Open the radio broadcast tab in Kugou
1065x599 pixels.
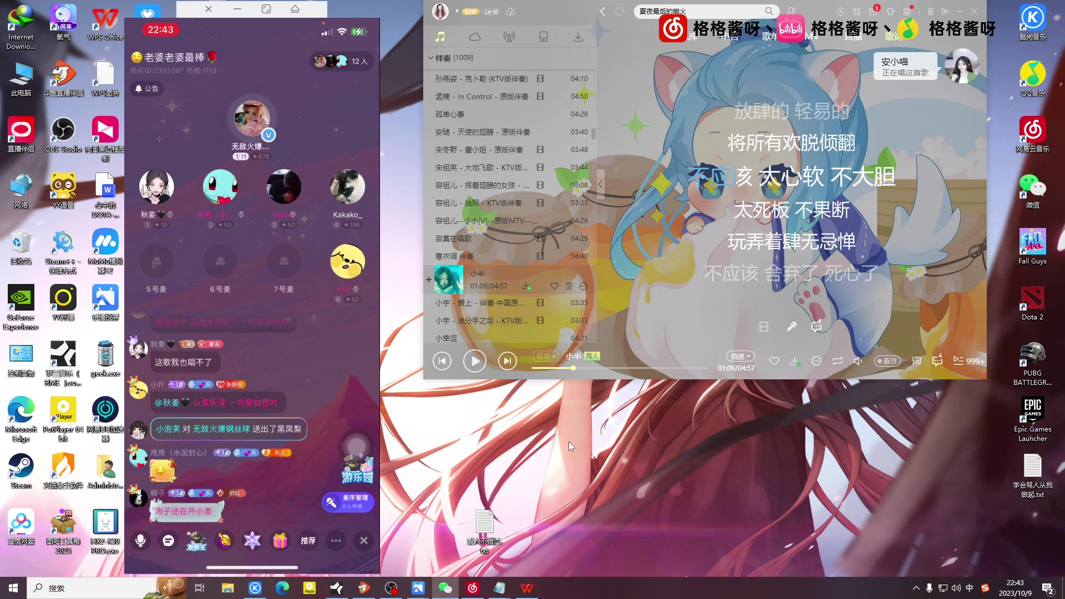pos(509,37)
